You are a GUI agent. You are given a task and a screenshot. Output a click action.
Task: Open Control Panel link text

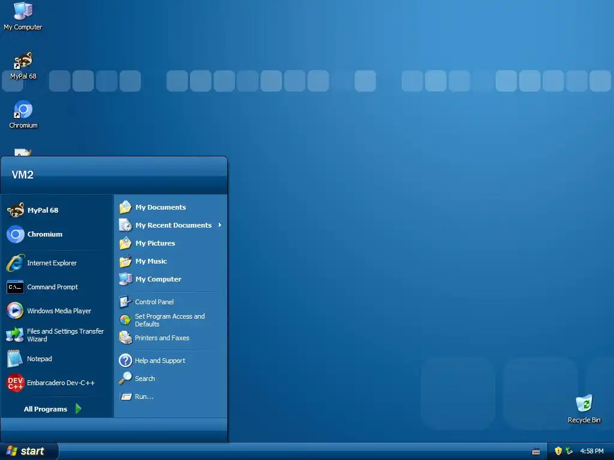click(x=154, y=302)
